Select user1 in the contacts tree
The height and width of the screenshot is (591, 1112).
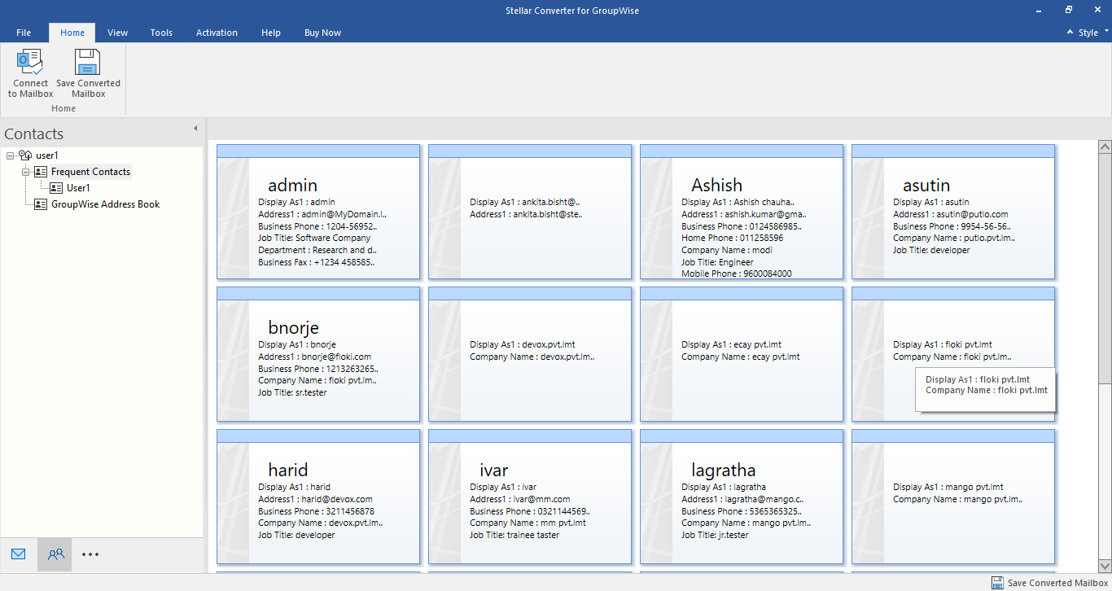pos(47,155)
